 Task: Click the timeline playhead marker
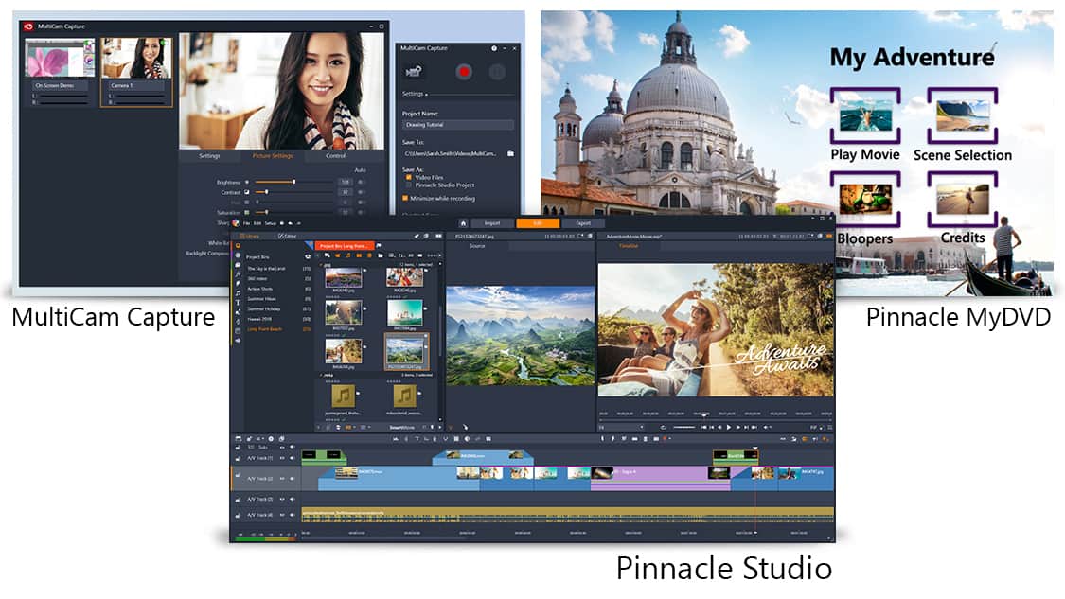click(x=754, y=449)
